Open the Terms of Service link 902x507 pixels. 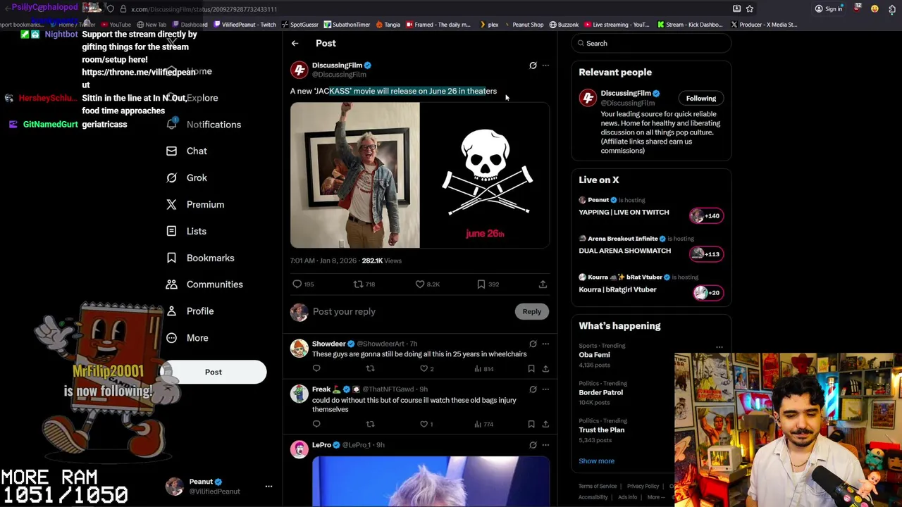(x=598, y=487)
